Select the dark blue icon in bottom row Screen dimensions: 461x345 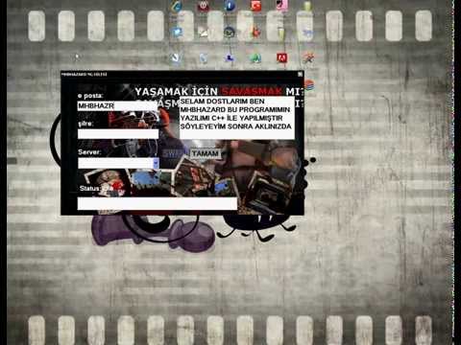click(x=230, y=57)
